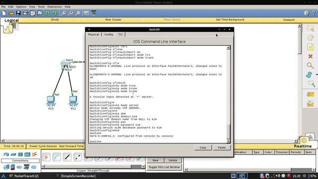Viewport: 318px width, 179px height.
Task: Click the question mark help icon
Action: click(x=314, y=13)
